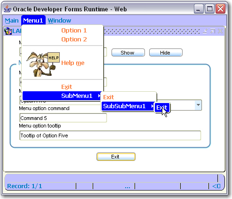Minimize the inner form window

tap(205, 31)
